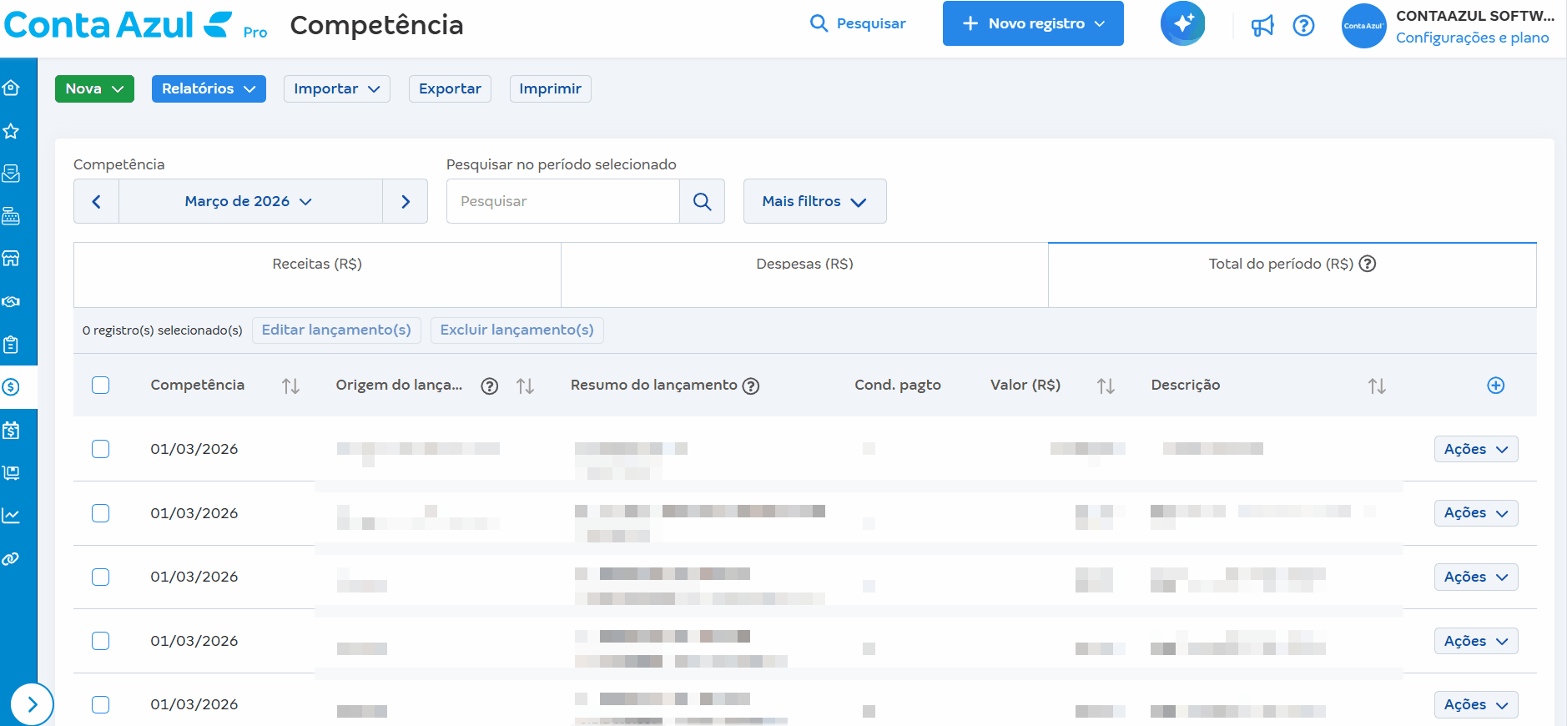This screenshot has height=726, width=1567.
Task: Open the link integrations sidebar icon
Action: click(x=11, y=559)
